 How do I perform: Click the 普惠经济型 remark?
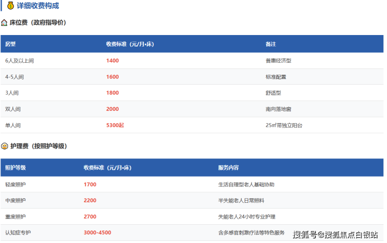coord(278,61)
